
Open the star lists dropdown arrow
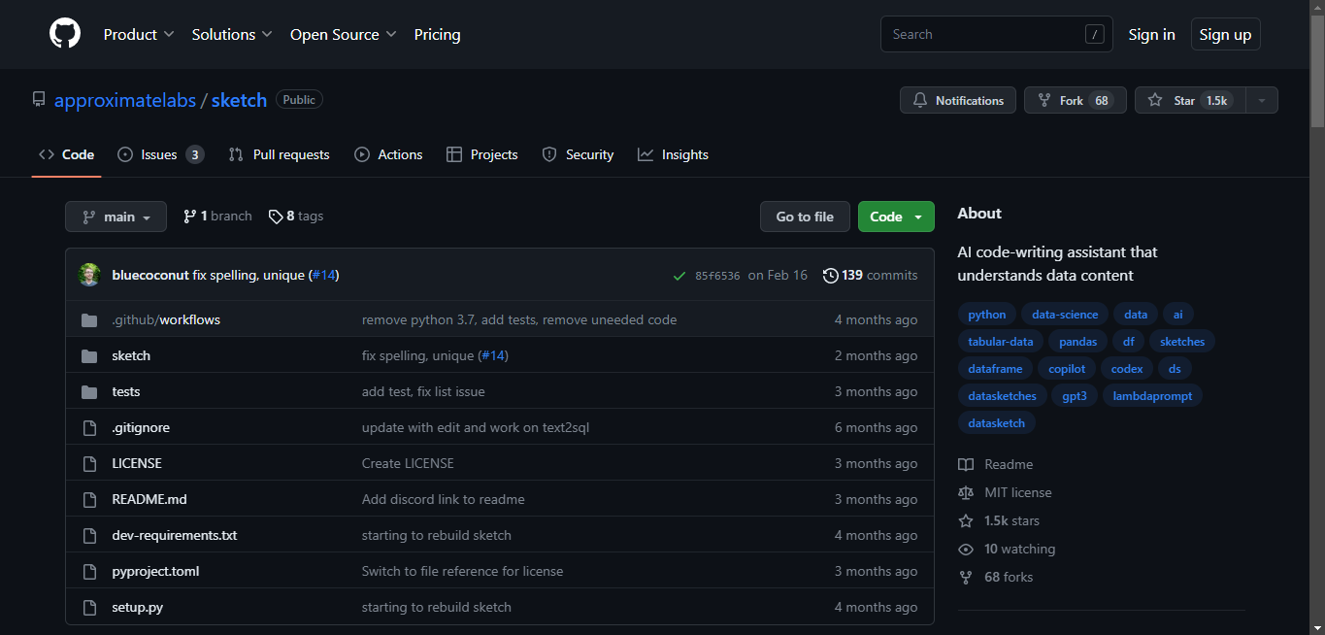pyautogui.click(x=1261, y=100)
